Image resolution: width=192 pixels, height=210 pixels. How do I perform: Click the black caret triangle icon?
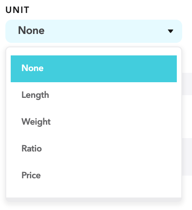171,31
